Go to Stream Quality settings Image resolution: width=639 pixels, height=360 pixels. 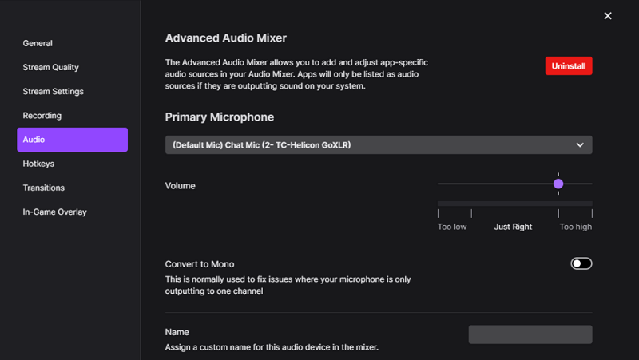click(x=50, y=67)
